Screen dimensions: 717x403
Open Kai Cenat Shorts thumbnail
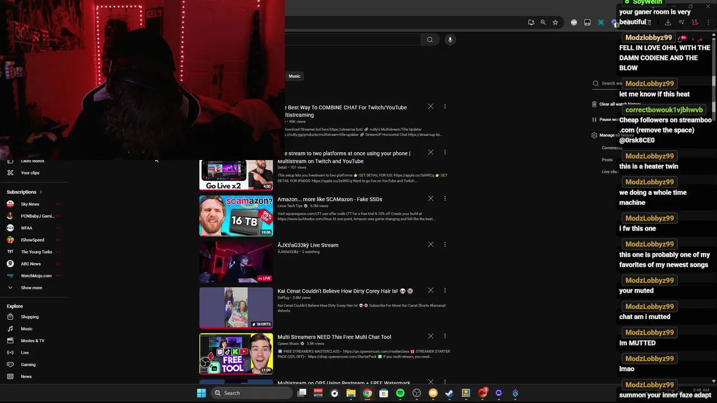pyautogui.click(x=236, y=307)
